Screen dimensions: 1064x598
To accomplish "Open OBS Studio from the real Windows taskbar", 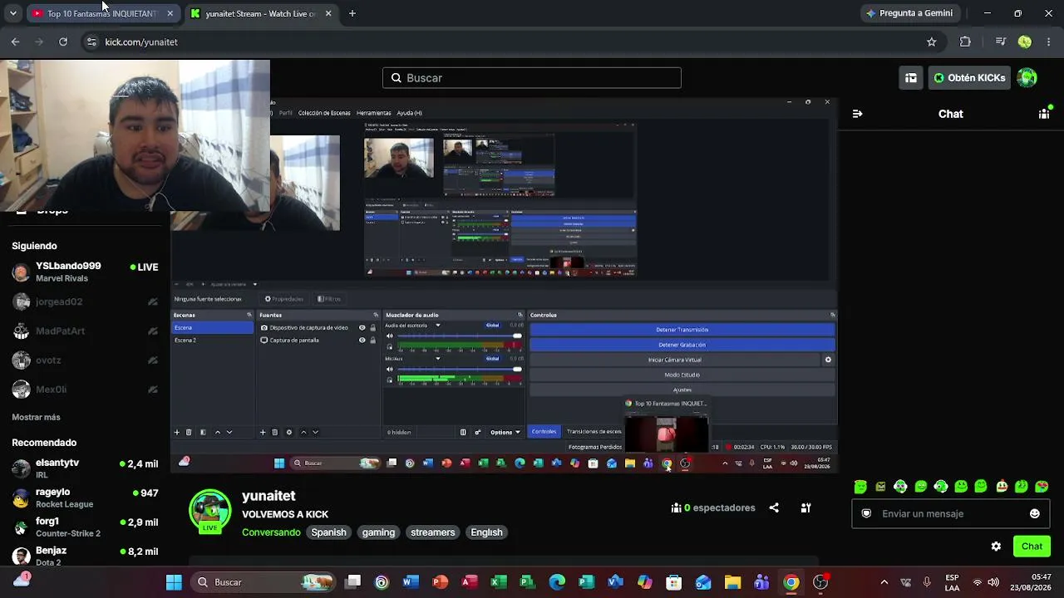I will (x=820, y=582).
